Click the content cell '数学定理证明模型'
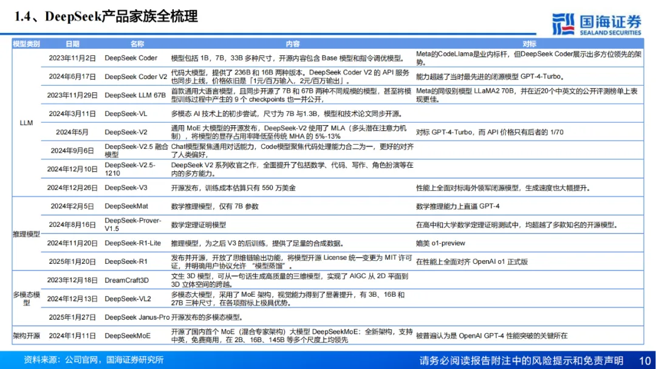Viewport: 656px width, 369px height. click(x=198, y=225)
